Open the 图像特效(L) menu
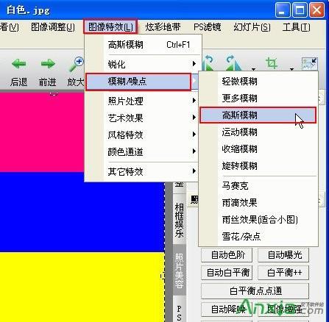This screenshot has width=329, height=322. coord(110,26)
